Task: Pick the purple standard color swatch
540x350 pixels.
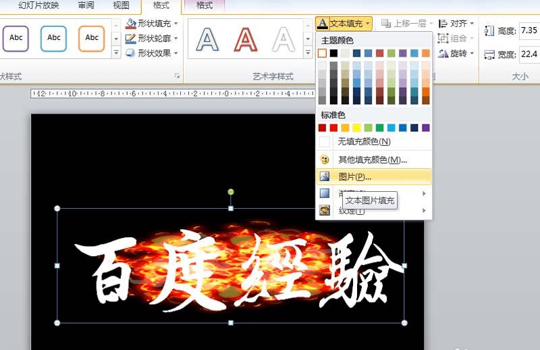Action: tap(426, 128)
